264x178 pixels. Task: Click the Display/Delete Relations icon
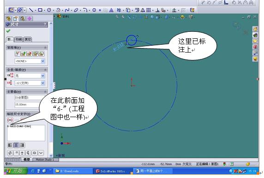point(174,10)
